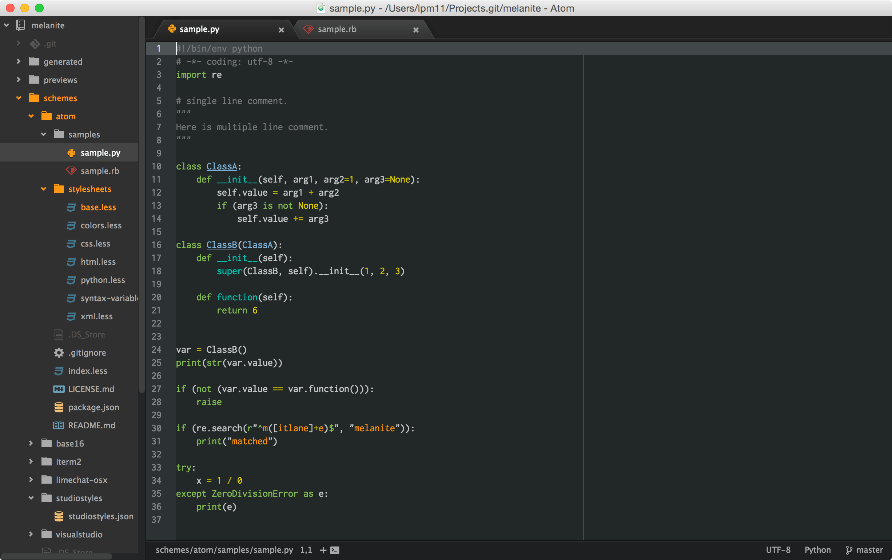Screen dimensions: 892x560
Task: Click the gear icon next to .gitignore
Action: pos(59,353)
